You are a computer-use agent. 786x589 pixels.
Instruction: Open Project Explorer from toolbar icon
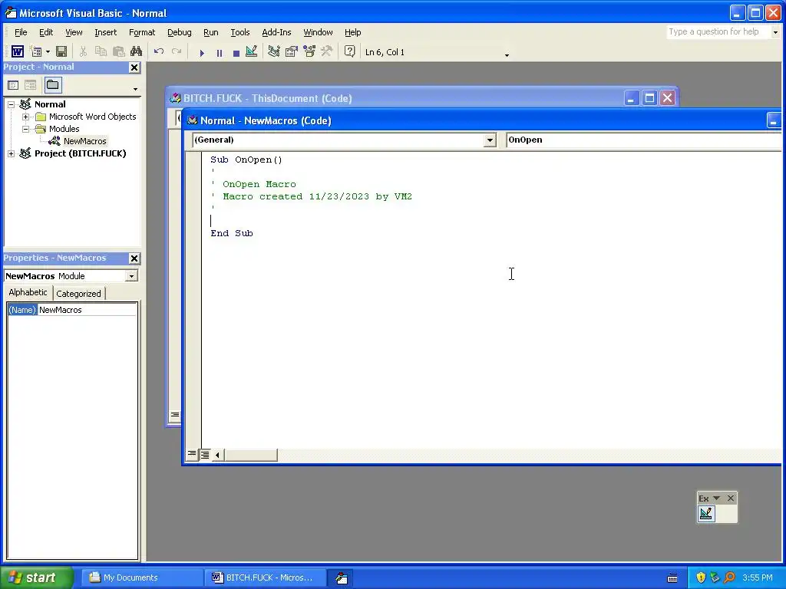(x=274, y=51)
